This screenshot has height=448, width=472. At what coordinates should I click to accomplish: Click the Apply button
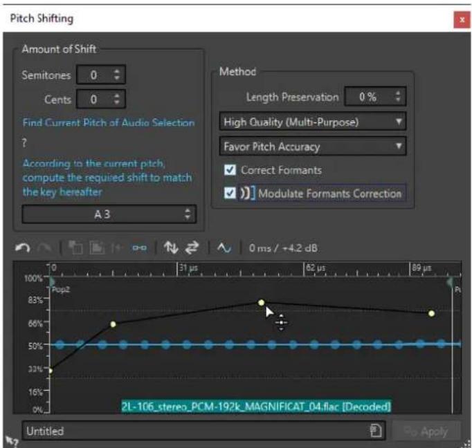(426, 431)
